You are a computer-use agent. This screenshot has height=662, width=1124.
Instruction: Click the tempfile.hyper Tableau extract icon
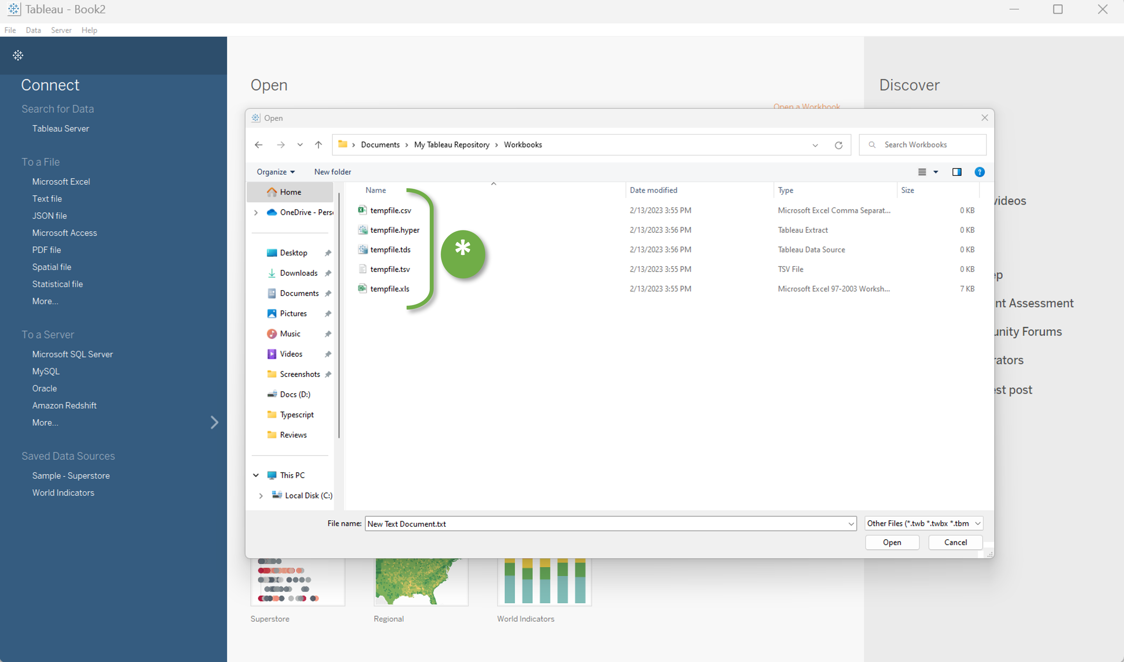click(362, 230)
